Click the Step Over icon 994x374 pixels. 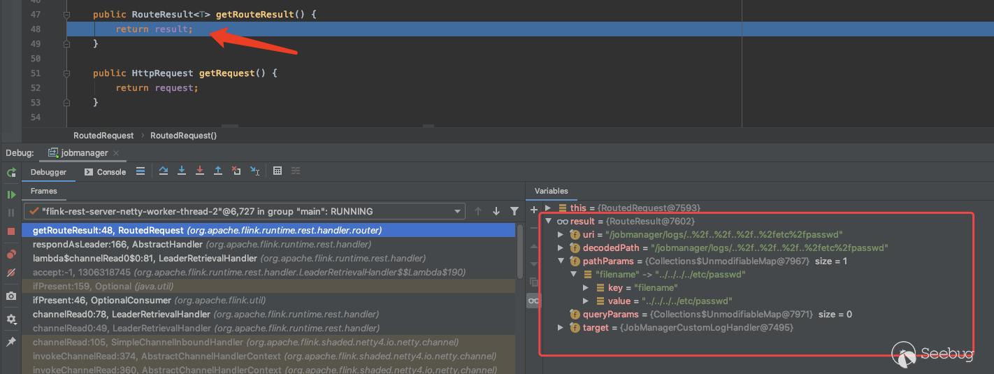(x=164, y=171)
